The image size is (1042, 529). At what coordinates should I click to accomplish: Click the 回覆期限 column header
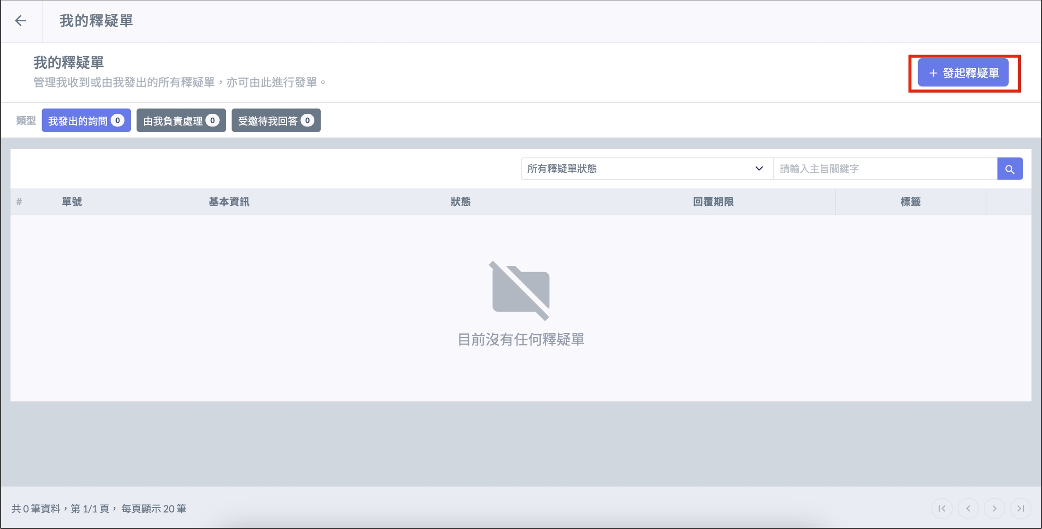(x=713, y=202)
